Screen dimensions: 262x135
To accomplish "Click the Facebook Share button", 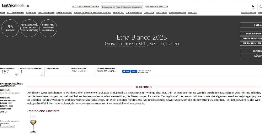I will point(134,71).
